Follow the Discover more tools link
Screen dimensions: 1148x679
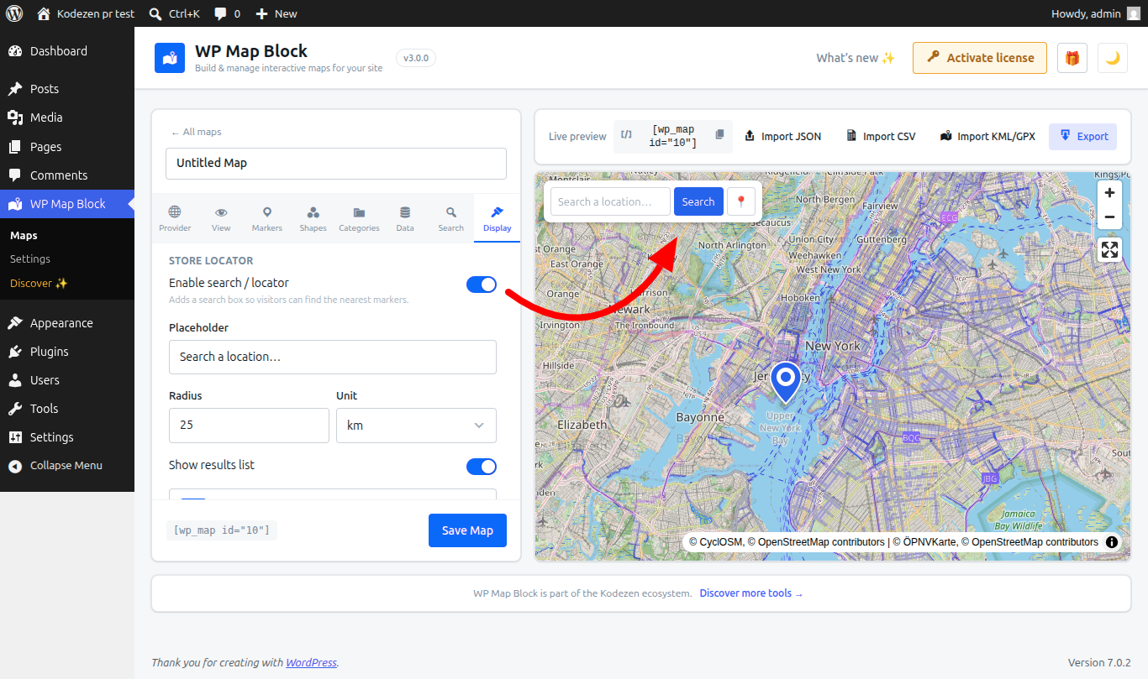click(751, 593)
